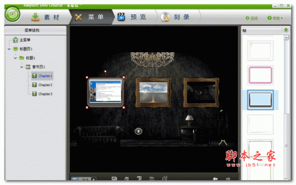This screenshot has width=296, height=185.
Task: Choose the plain white frame template
Action: 260,124
